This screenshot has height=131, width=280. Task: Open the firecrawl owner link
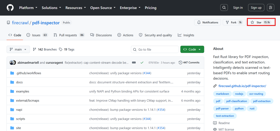20,23
